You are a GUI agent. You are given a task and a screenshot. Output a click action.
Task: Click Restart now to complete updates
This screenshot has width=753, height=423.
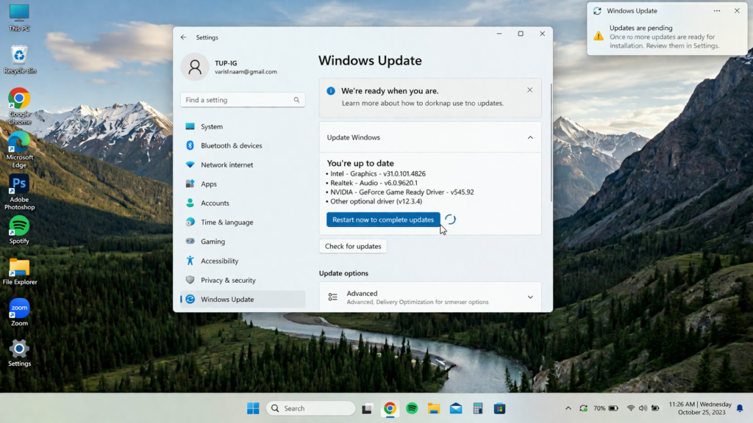(x=383, y=220)
